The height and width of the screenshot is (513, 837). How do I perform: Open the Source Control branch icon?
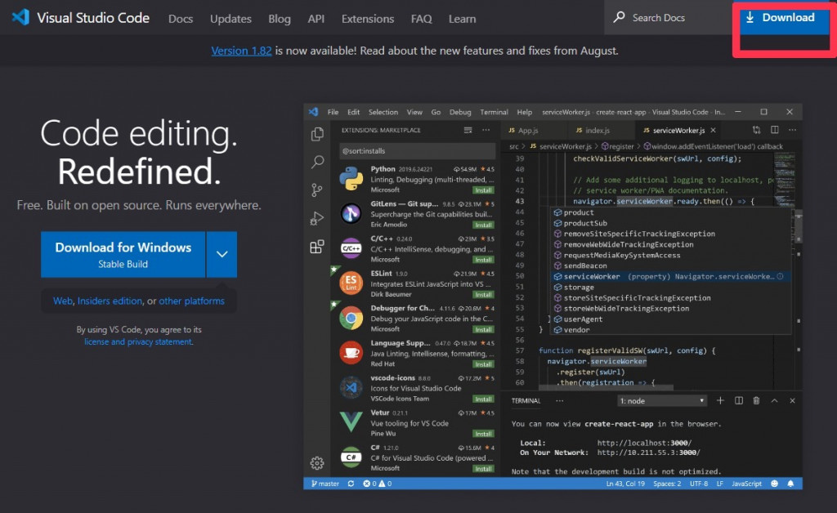point(317,190)
